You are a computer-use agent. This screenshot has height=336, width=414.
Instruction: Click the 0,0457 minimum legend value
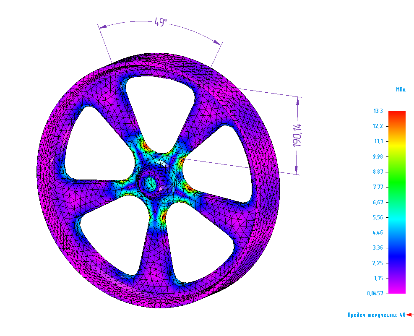[375, 293]
